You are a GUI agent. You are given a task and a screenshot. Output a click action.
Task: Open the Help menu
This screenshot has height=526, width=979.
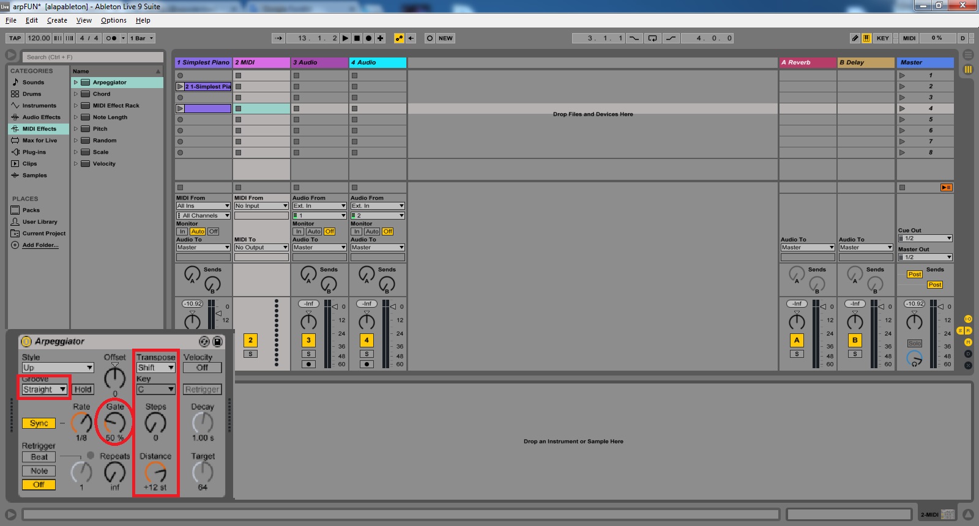click(x=143, y=20)
